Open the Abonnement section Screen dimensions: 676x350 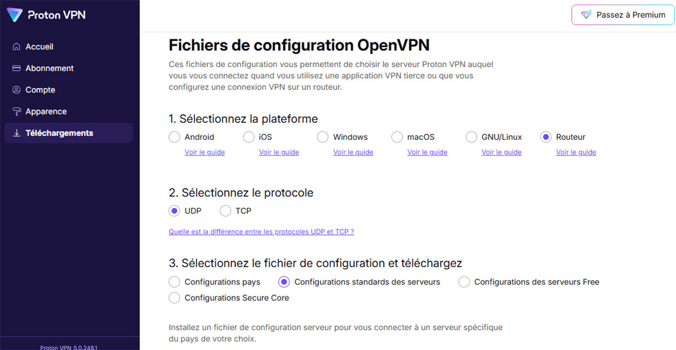(51, 68)
